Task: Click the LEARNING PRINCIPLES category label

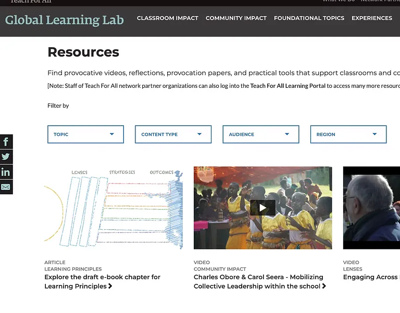Action: pos(73,269)
